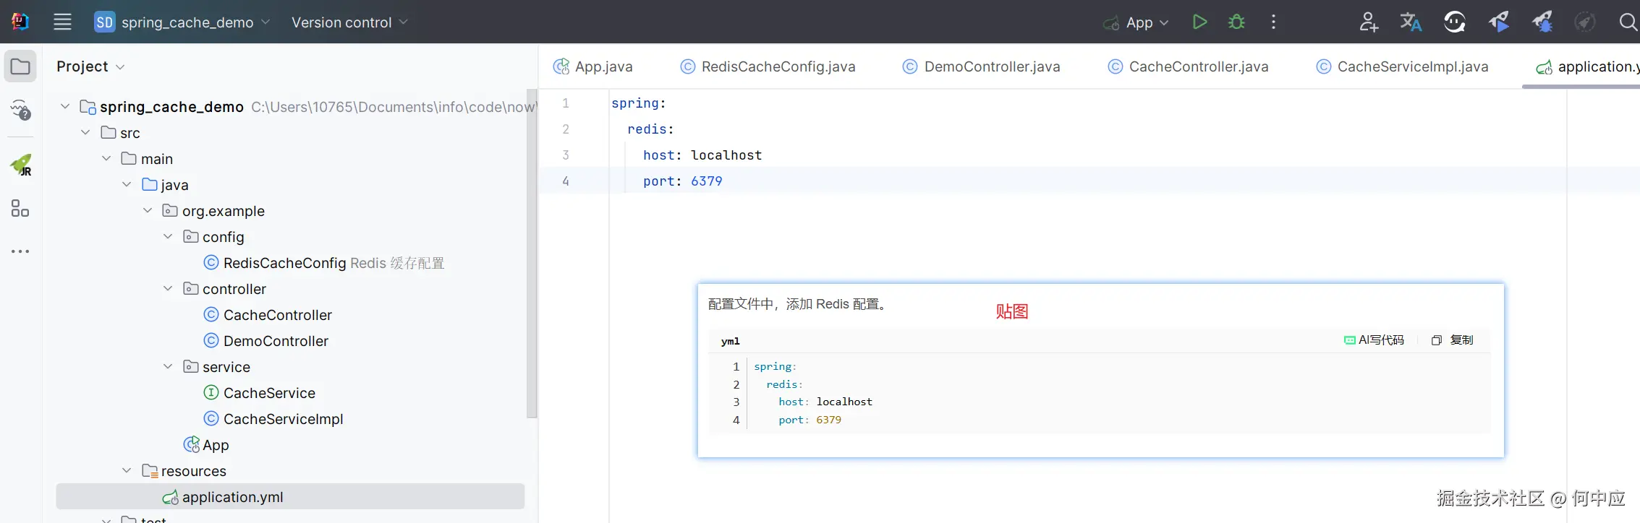The image size is (1640, 523).
Task: Switch to DemoController.java tab
Action: point(981,66)
